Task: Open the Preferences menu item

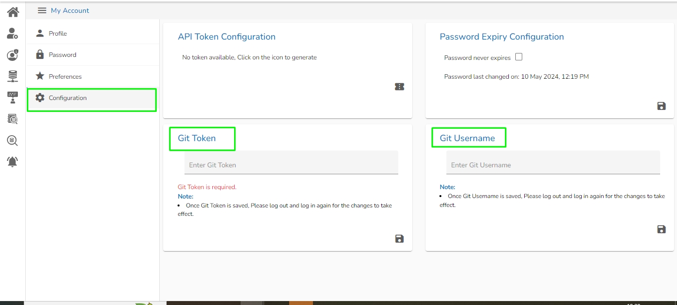Action: pos(65,77)
